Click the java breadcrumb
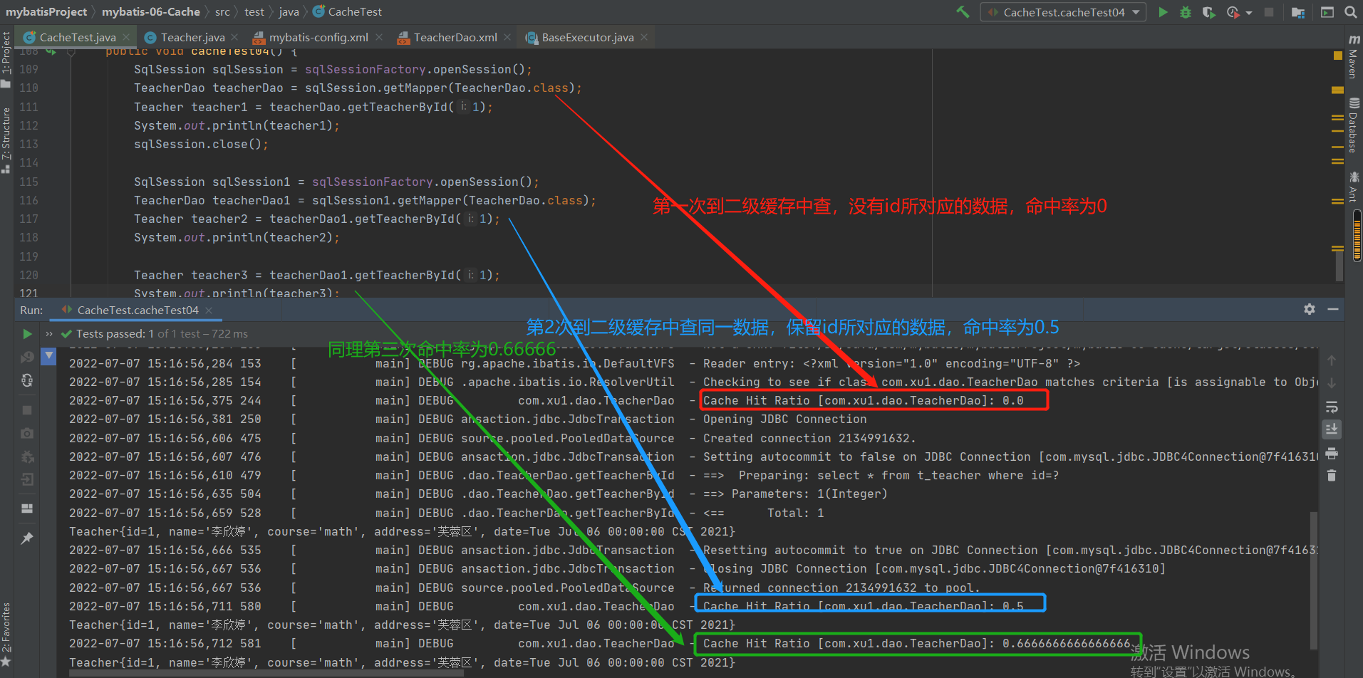Image resolution: width=1363 pixels, height=678 pixels. point(289,11)
